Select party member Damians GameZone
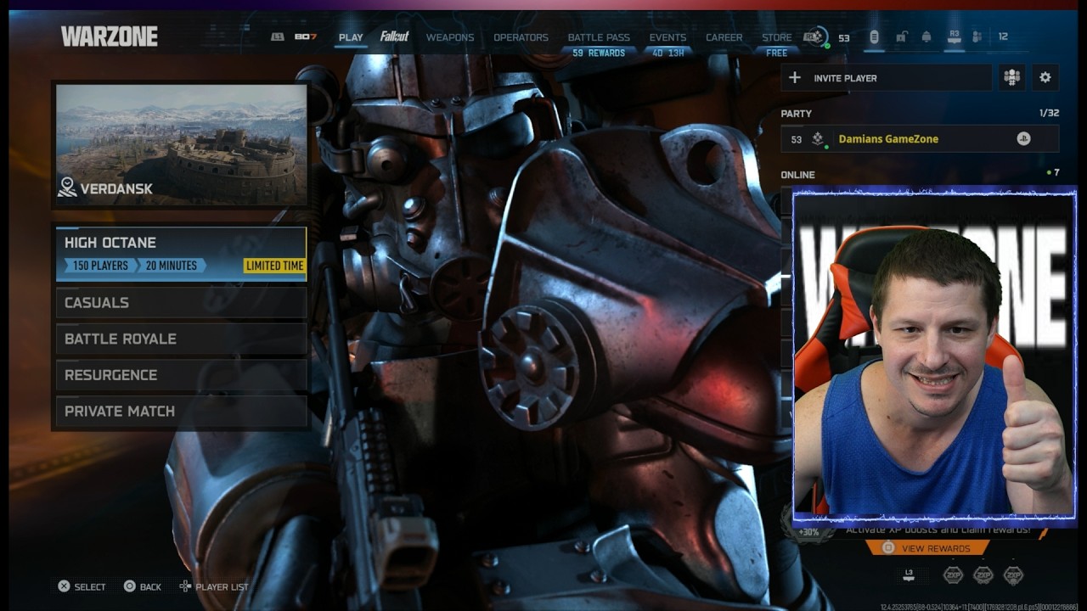The height and width of the screenshot is (611, 1087). click(x=920, y=139)
